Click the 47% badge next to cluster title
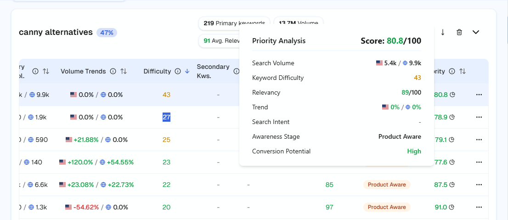The width and height of the screenshot is (508, 220). (107, 33)
